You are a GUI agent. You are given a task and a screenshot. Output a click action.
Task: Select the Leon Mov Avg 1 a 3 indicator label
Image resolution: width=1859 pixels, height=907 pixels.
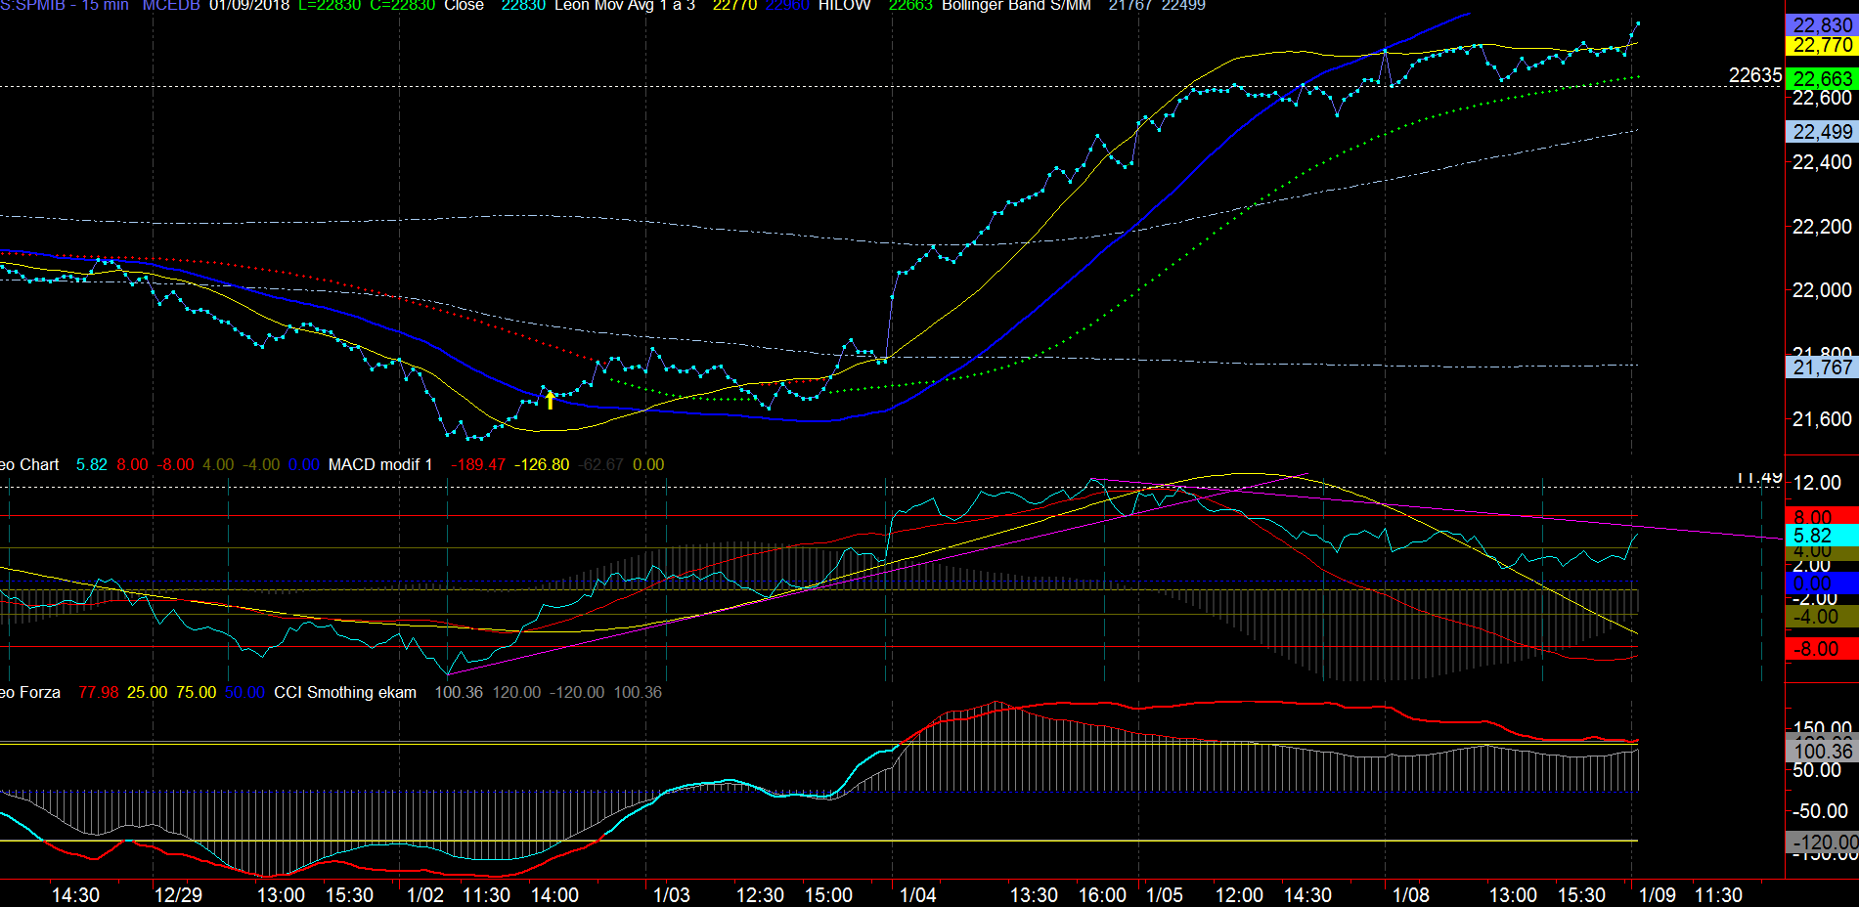(625, 5)
